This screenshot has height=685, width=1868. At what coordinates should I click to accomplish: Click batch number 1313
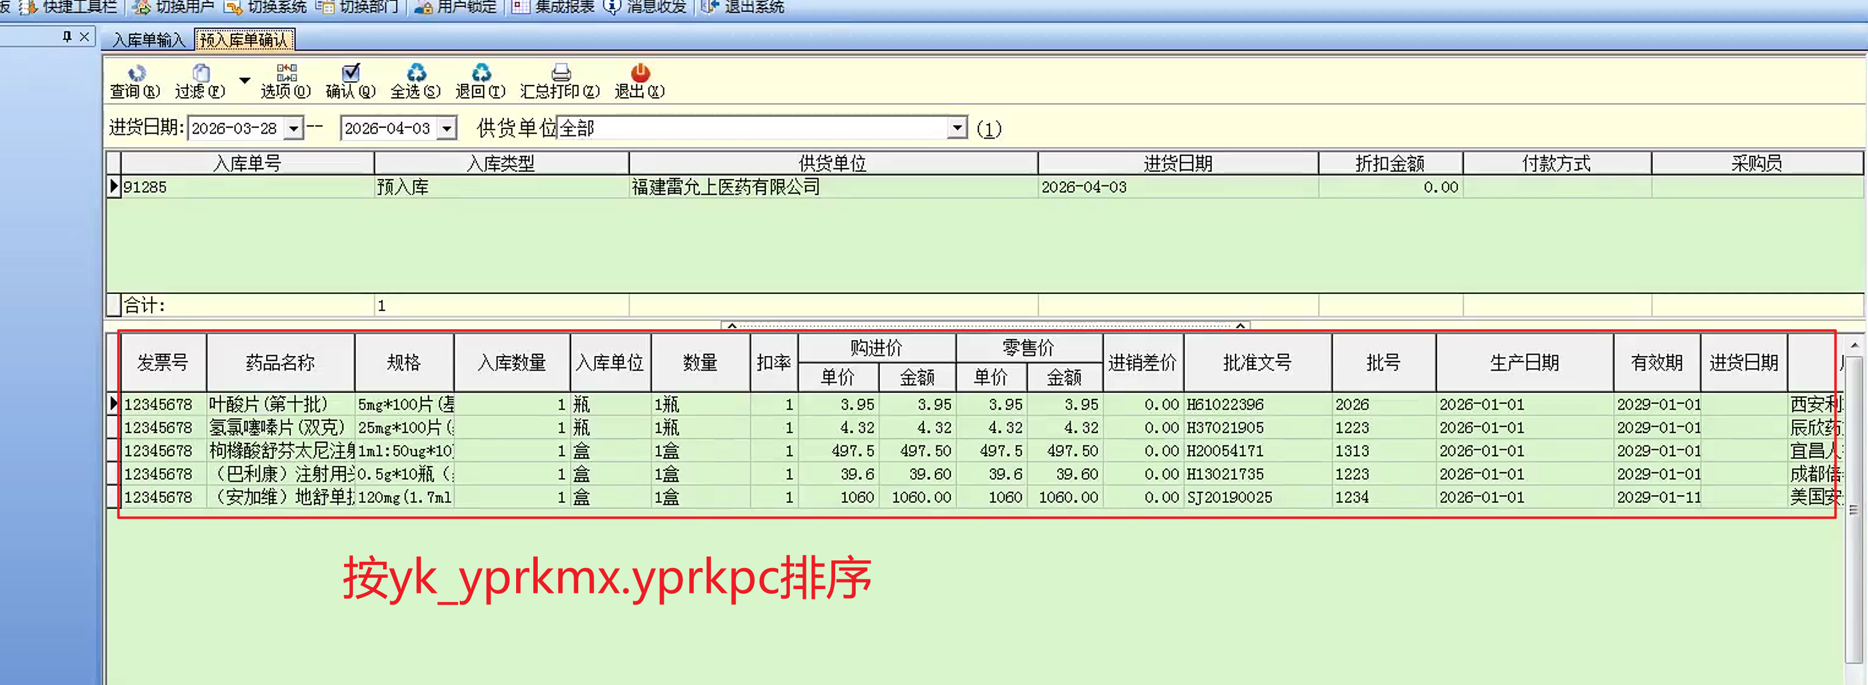(1353, 451)
